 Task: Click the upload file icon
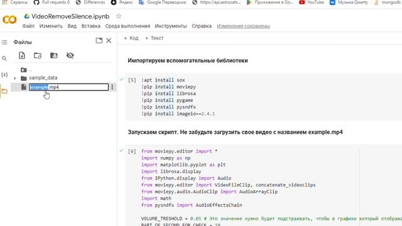pyautogui.click(x=22, y=55)
